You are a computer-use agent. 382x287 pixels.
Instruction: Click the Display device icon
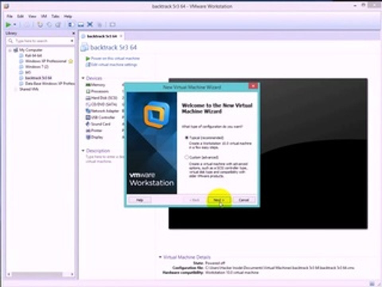pos(88,137)
